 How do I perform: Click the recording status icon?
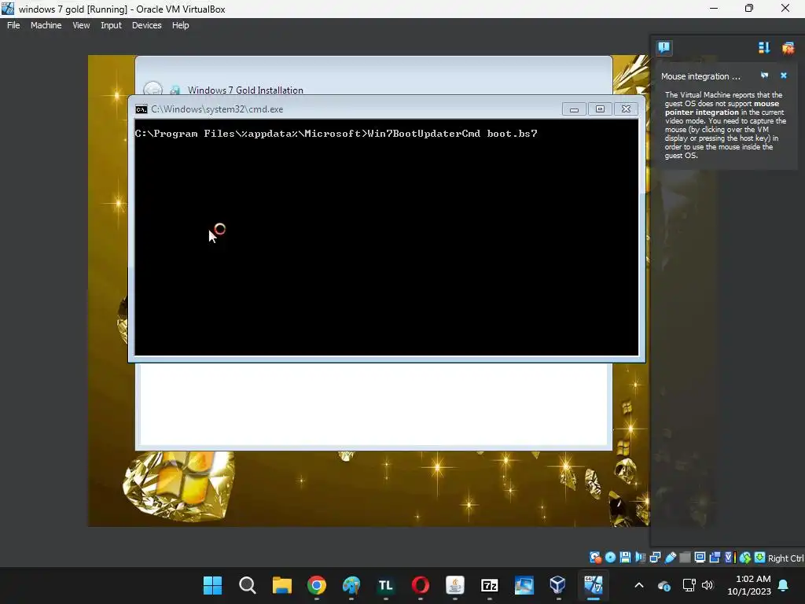tap(715, 558)
